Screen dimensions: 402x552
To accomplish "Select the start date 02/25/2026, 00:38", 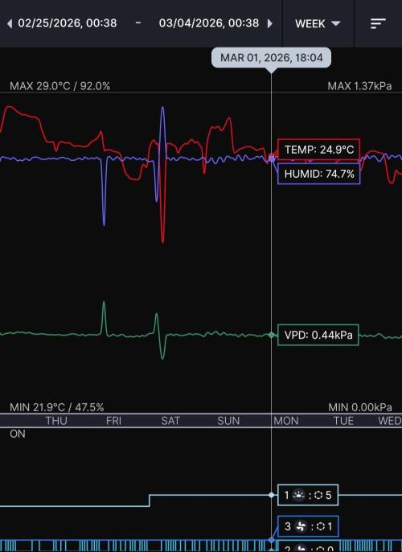I will click(68, 23).
